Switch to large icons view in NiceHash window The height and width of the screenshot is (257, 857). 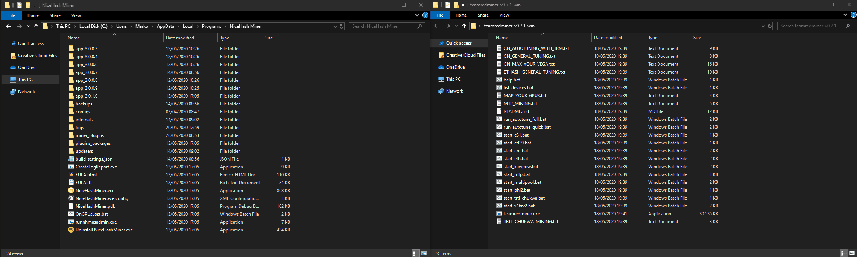[x=424, y=254]
